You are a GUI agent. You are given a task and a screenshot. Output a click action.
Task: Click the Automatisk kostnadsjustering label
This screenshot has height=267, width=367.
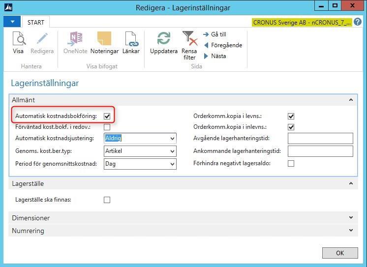55,138
